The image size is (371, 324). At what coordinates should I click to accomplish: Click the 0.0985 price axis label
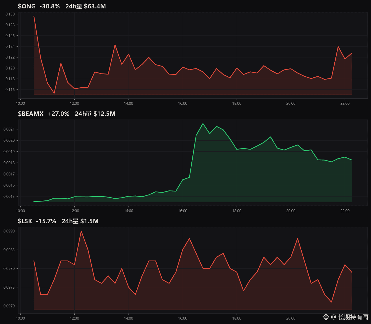pyautogui.click(x=9, y=250)
